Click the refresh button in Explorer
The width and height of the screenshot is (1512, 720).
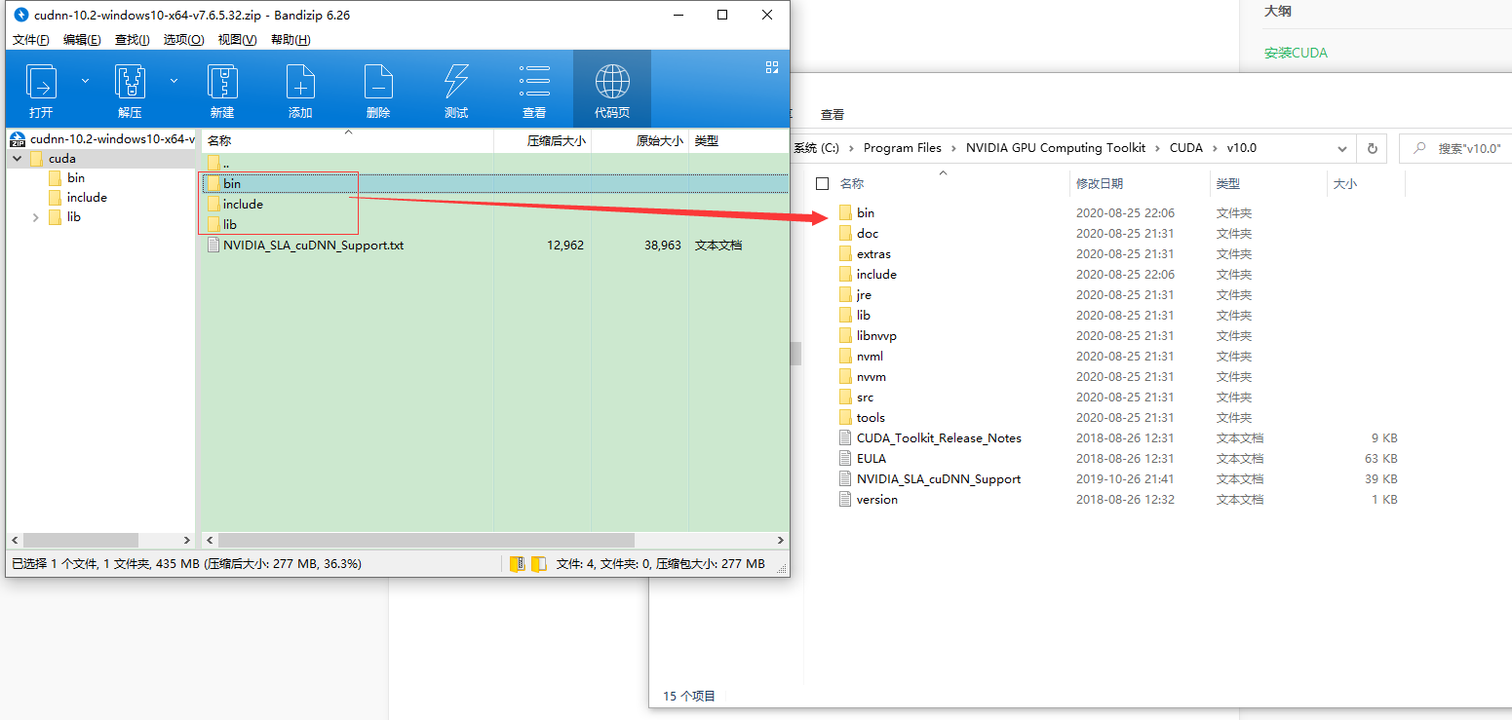(x=1372, y=148)
